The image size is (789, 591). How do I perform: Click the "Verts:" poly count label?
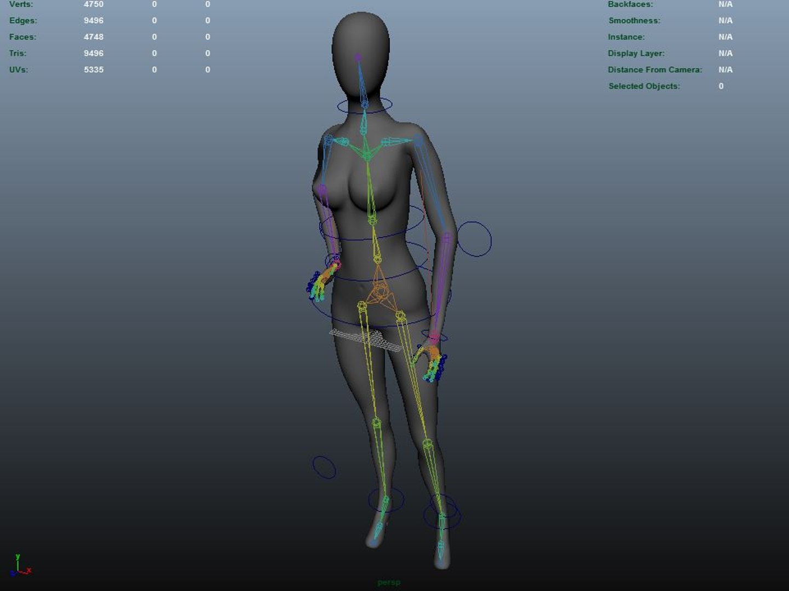pyautogui.click(x=21, y=4)
